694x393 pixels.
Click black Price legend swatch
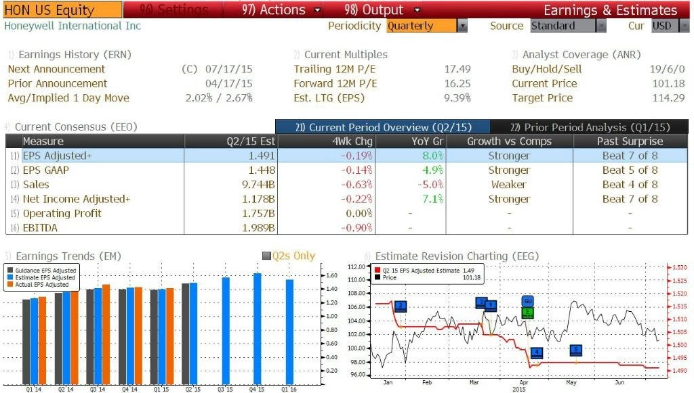(x=377, y=277)
